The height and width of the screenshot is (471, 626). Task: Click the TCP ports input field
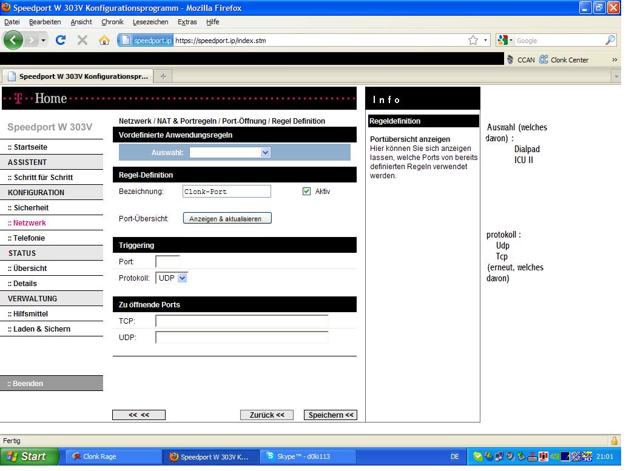tap(242, 321)
